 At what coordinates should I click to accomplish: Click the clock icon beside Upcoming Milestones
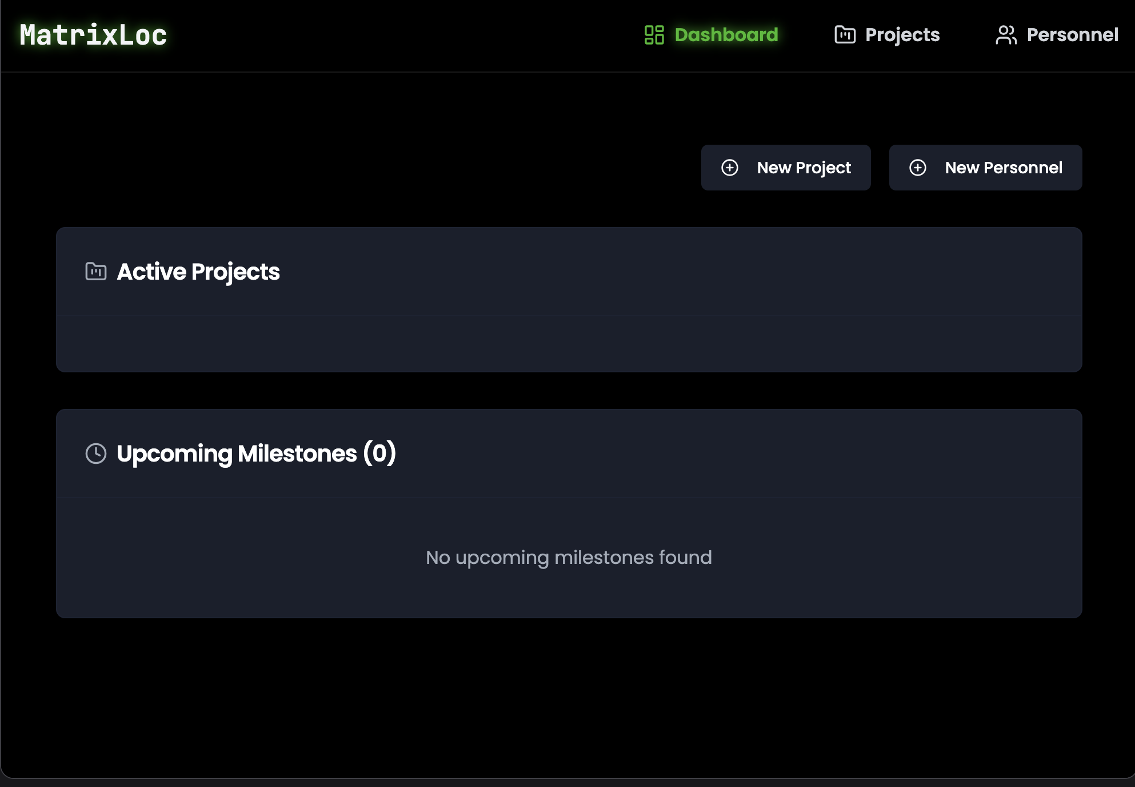96,454
